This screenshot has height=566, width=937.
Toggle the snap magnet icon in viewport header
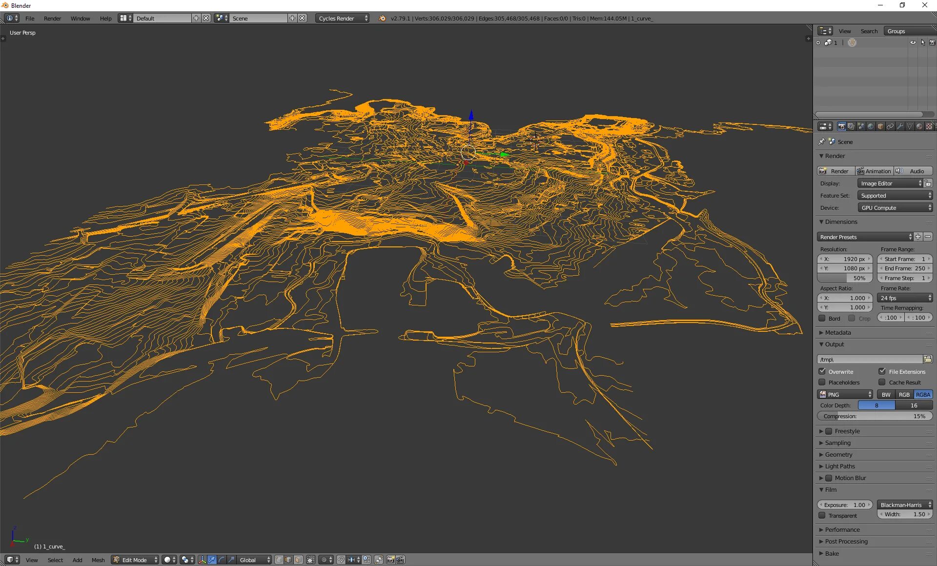341,560
